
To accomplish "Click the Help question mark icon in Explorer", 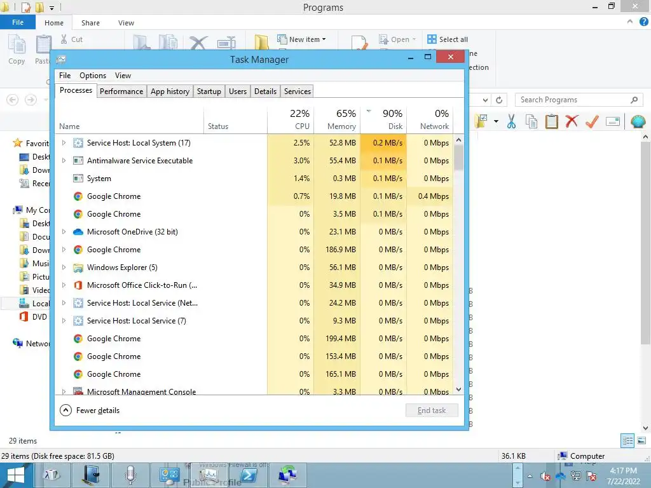I will tap(643, 22).
